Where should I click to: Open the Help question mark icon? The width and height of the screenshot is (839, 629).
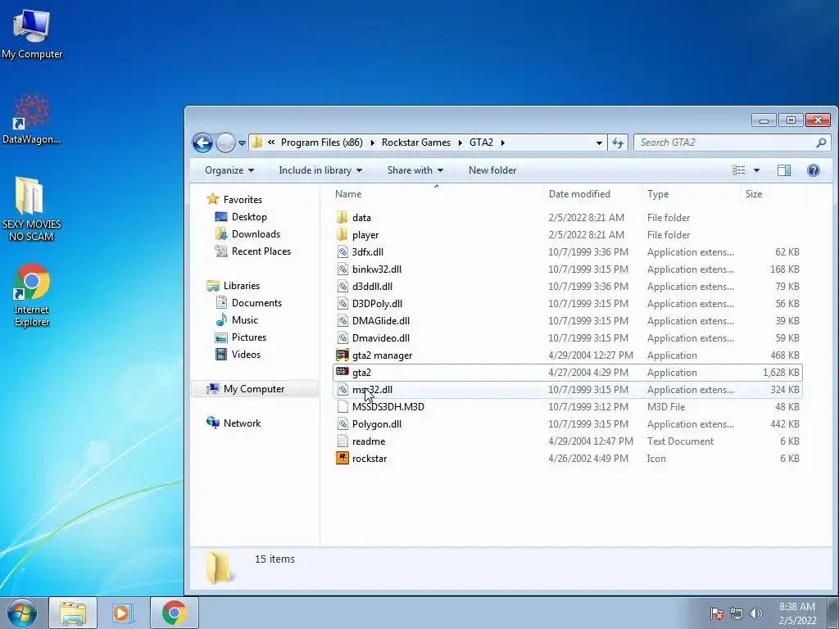(x=814, y=170)
